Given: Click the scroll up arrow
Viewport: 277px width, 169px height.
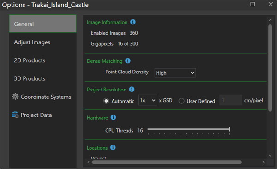Looking at the screenshot, I should pyautogui.click(x=270, y=20).
